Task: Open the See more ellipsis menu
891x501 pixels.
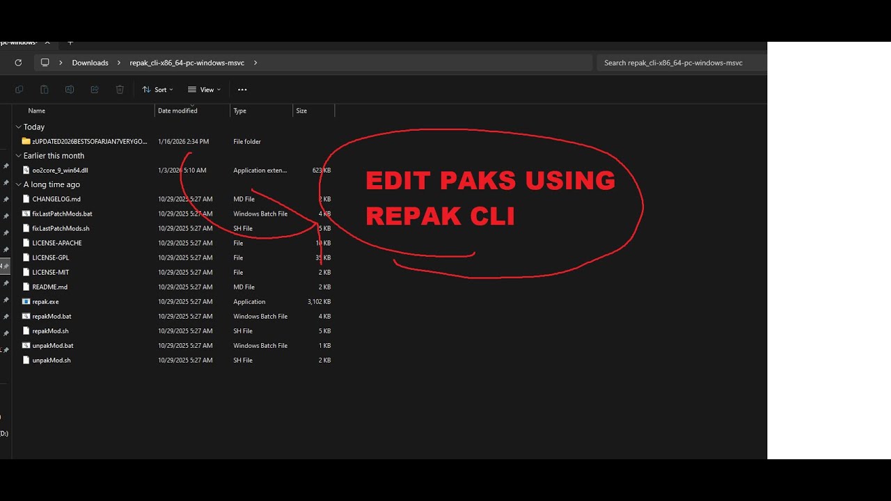Action: tap(242, 90)
